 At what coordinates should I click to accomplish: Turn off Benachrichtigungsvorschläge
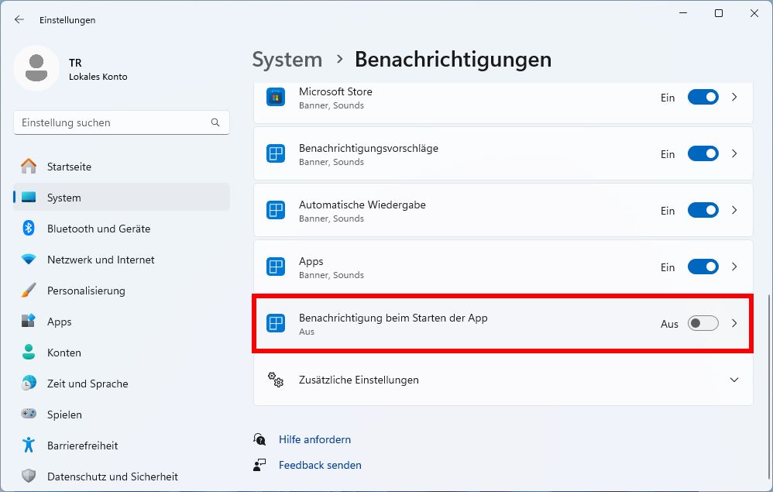pyautogui.click(x=702, y=153)
